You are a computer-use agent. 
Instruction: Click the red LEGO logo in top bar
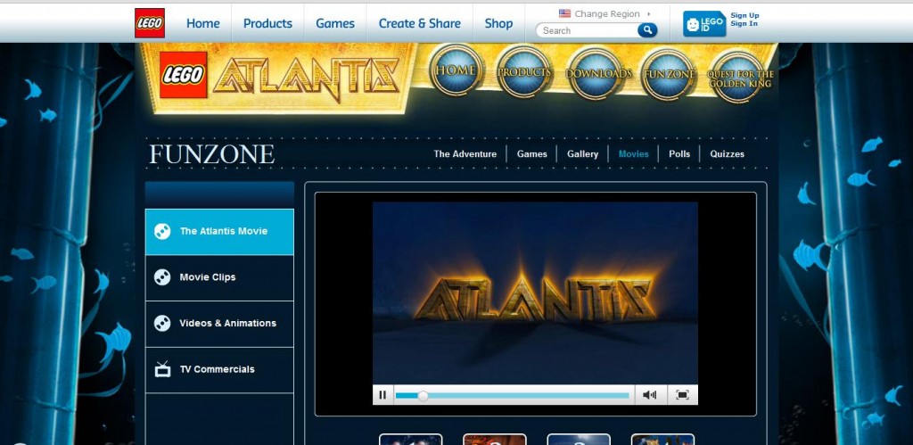150,23
